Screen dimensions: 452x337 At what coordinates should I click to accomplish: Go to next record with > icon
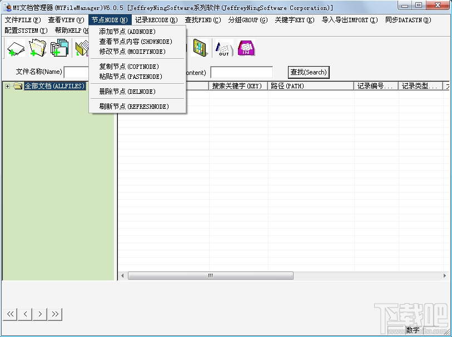39,314
